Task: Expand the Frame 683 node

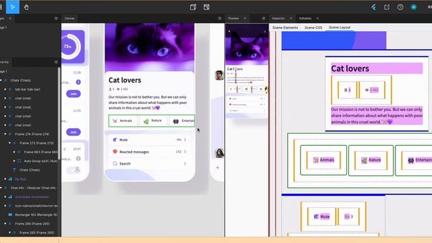Action: 14,152
